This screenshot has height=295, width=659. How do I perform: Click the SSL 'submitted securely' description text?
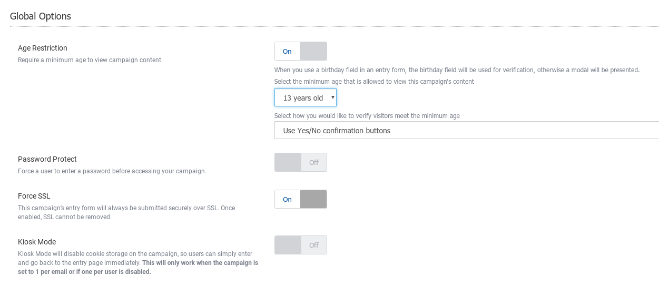(x=126, y=208)
